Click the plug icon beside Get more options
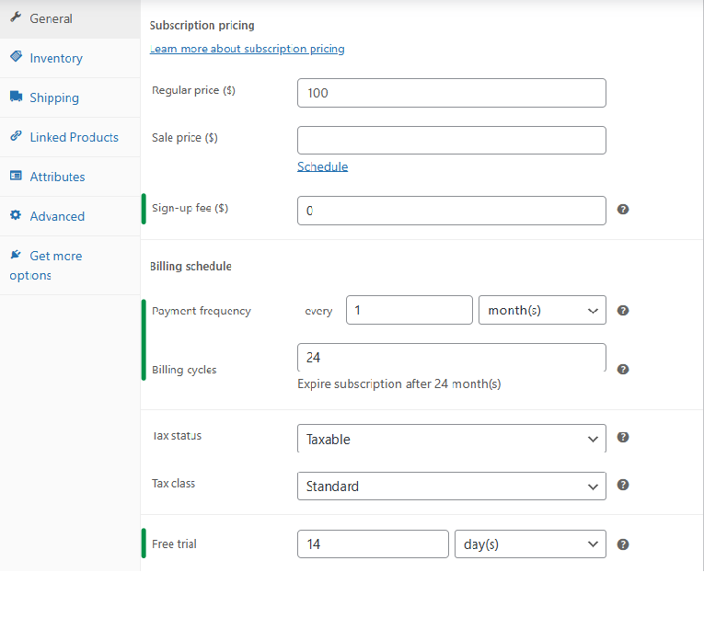The height and width of the screenshot is (641, 704). pos(16,255)
